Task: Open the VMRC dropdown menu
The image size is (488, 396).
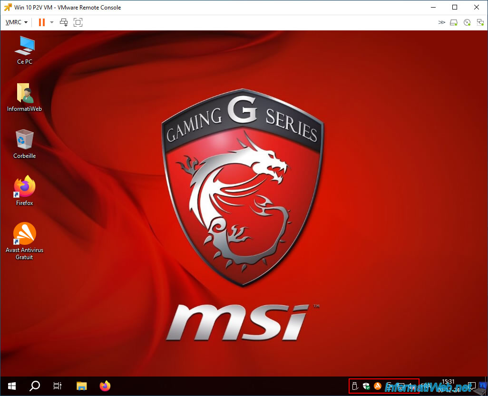Action: [x=17, y=22]
